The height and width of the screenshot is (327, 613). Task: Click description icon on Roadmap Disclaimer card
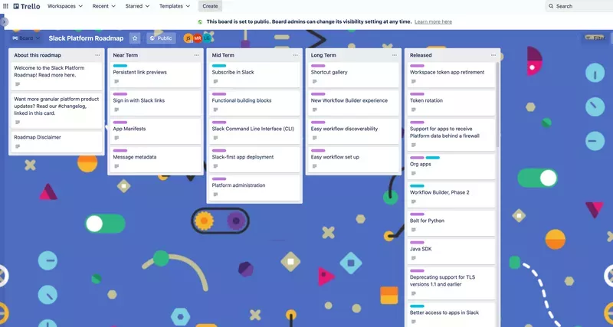pyautogui.click(x=18, y=146)
